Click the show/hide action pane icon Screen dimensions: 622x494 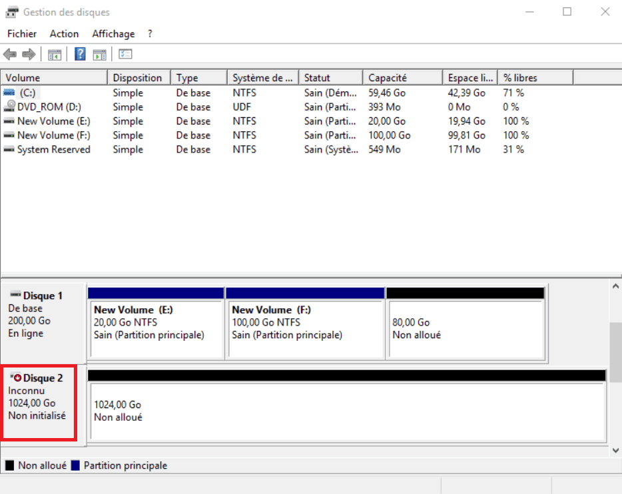pyautogui.click(x=100, y=55)
